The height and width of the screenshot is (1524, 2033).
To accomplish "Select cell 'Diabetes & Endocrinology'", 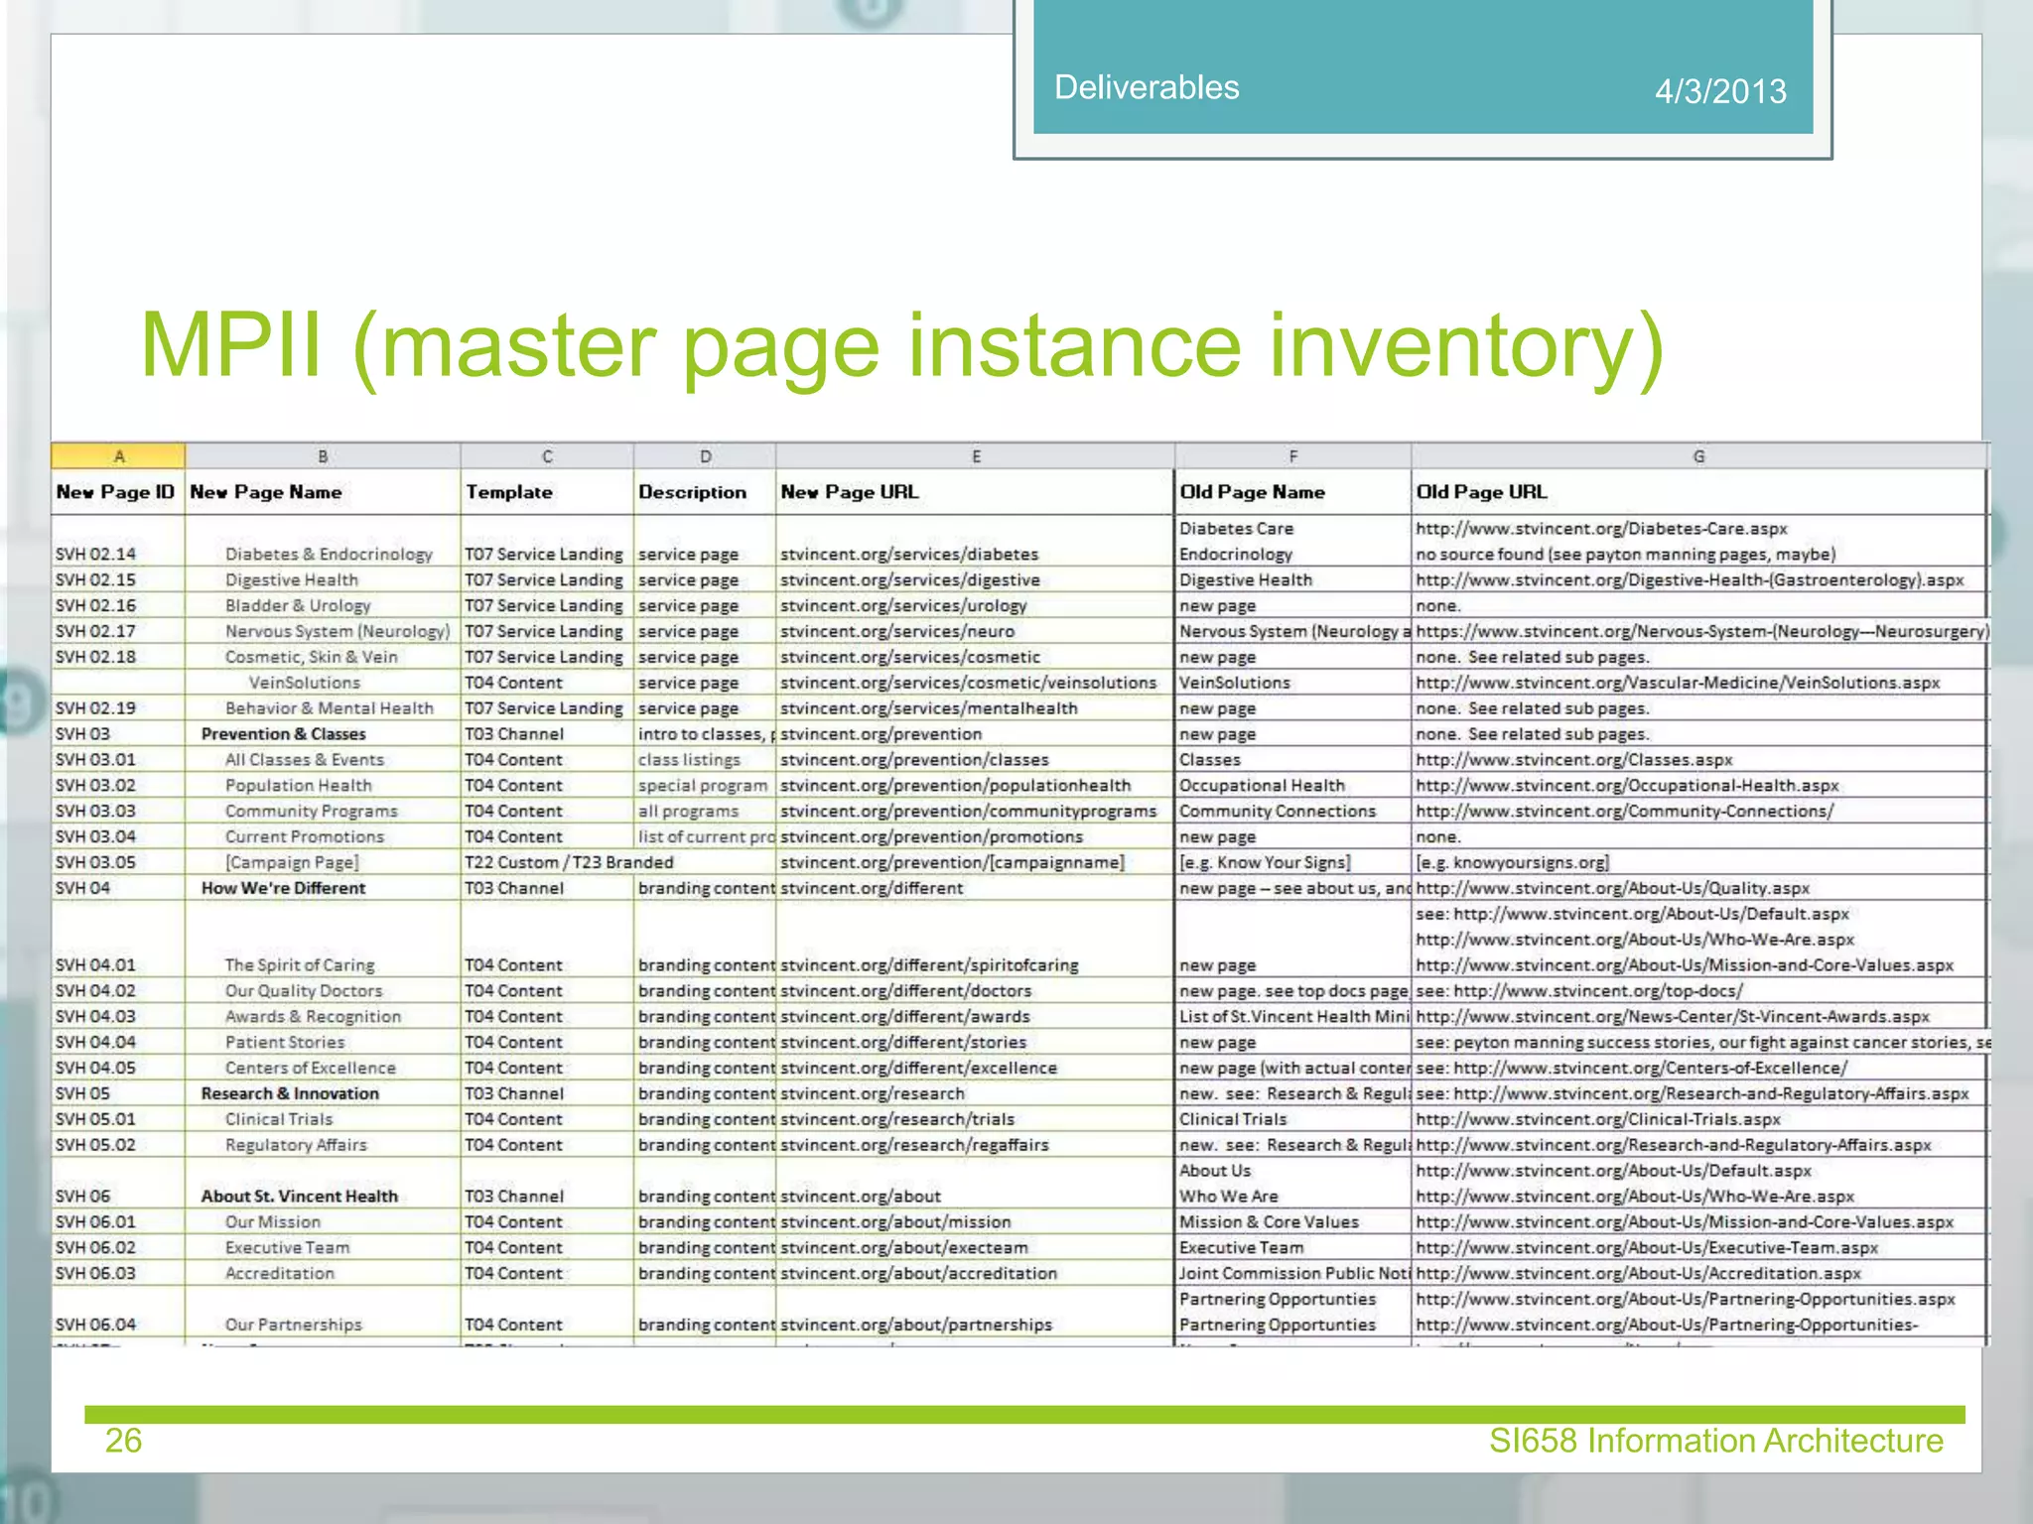I will click(323, 541).
